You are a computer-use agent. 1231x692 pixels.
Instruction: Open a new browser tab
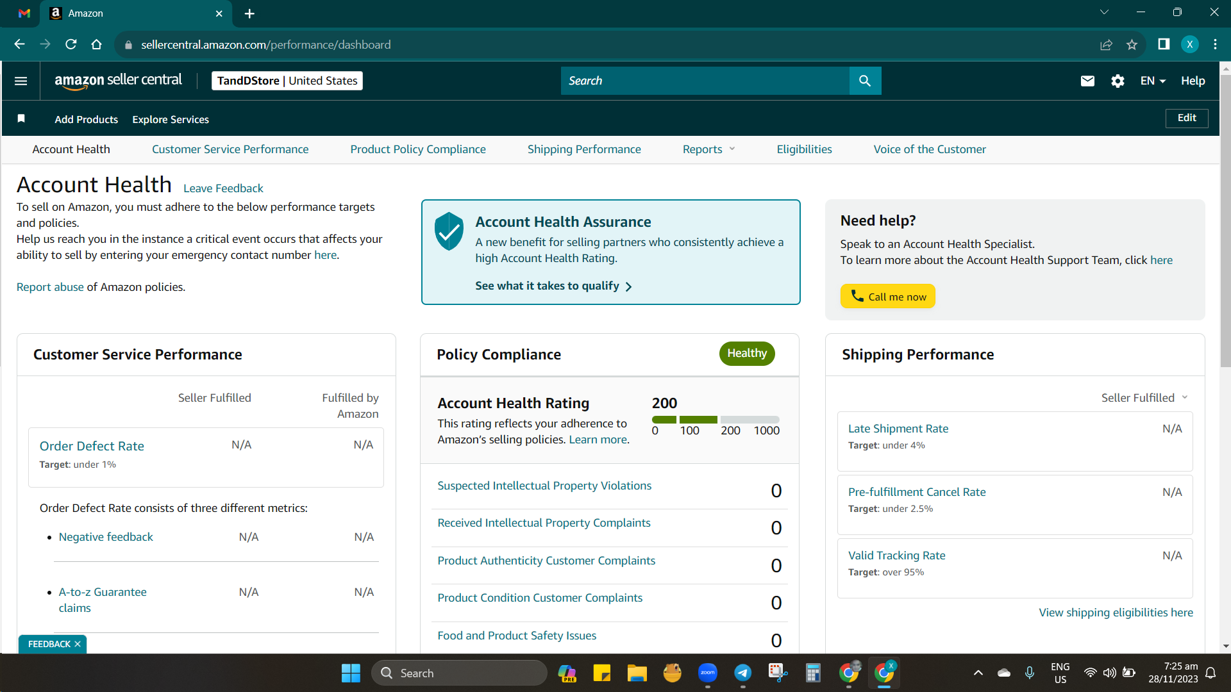pyautogui.click(x=249, y=13)
